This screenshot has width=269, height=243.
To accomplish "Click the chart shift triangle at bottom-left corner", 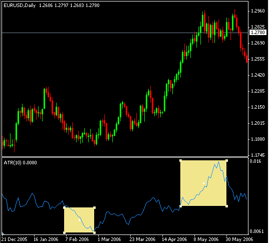I will pos(3,233).
